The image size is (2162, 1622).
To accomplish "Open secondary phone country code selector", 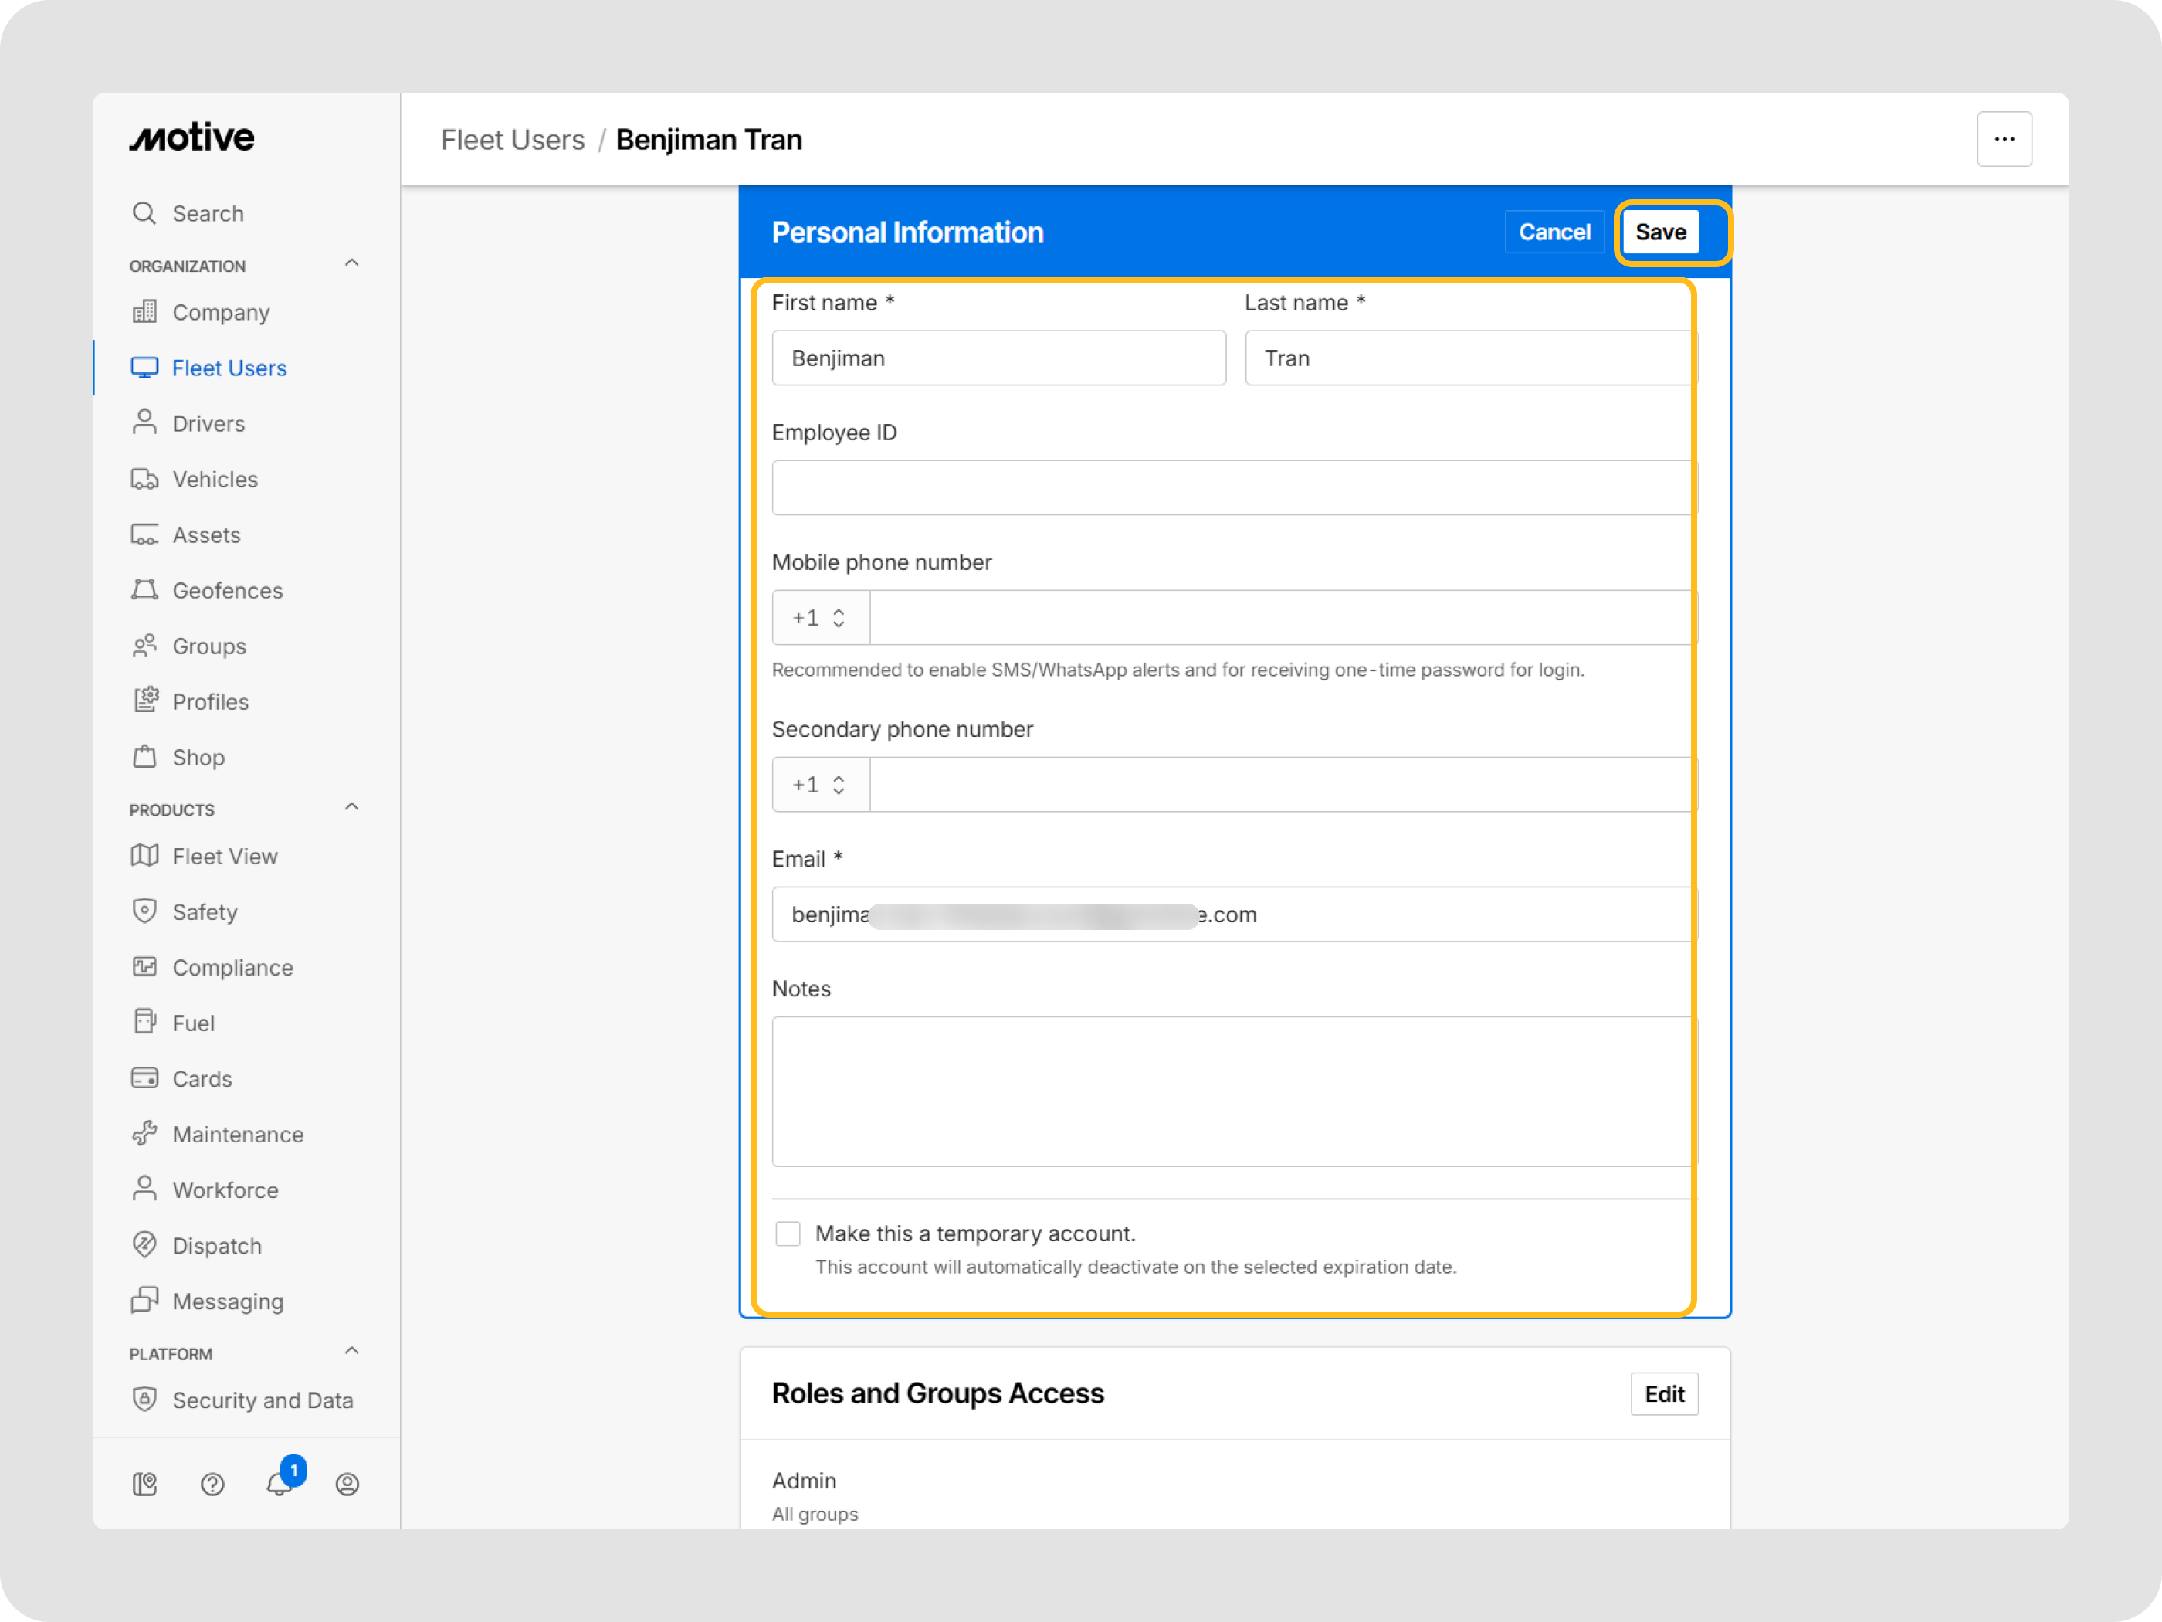I will pyautogui.click(x=820, y=785).
